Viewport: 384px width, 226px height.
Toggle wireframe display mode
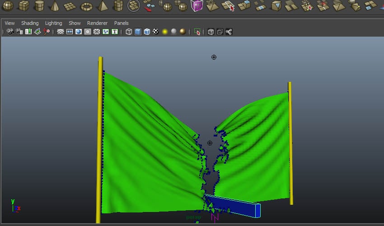129,32
